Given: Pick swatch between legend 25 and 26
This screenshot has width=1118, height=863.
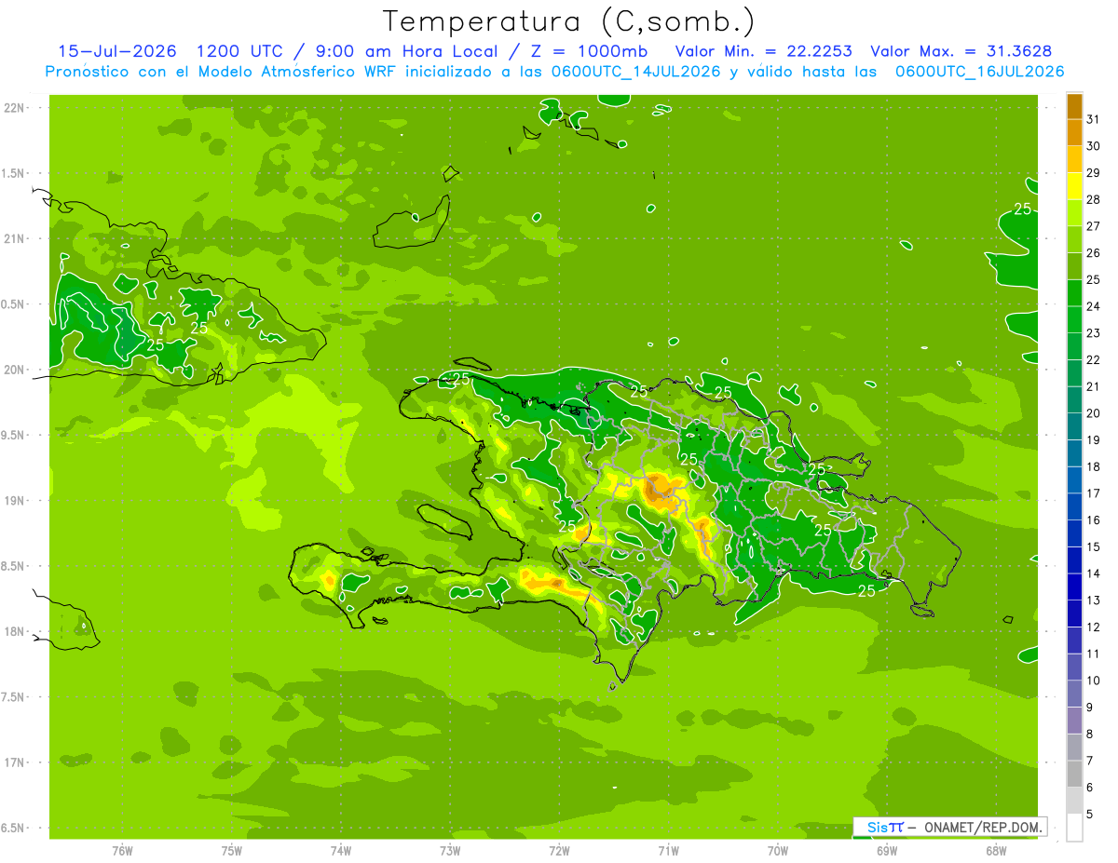Looking at the screenshot, I should click(x=1074, y=266).
